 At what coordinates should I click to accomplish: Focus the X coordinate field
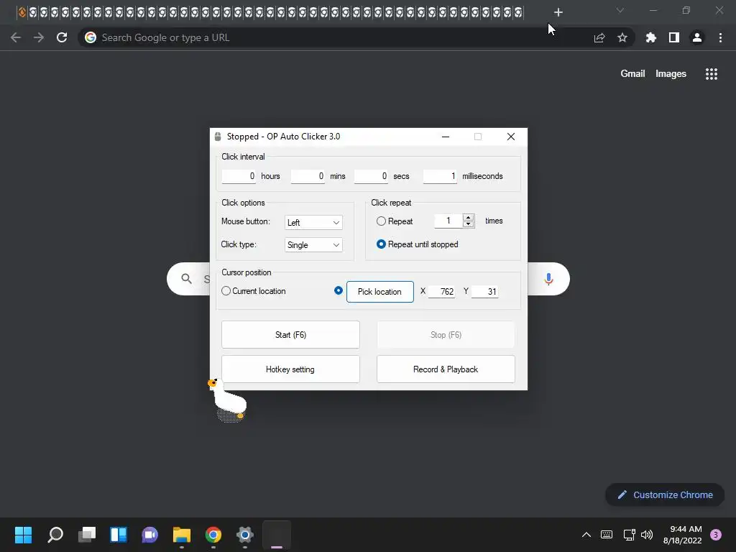point(442,292)
